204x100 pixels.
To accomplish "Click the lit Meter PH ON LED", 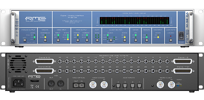I will click(136, 35).
